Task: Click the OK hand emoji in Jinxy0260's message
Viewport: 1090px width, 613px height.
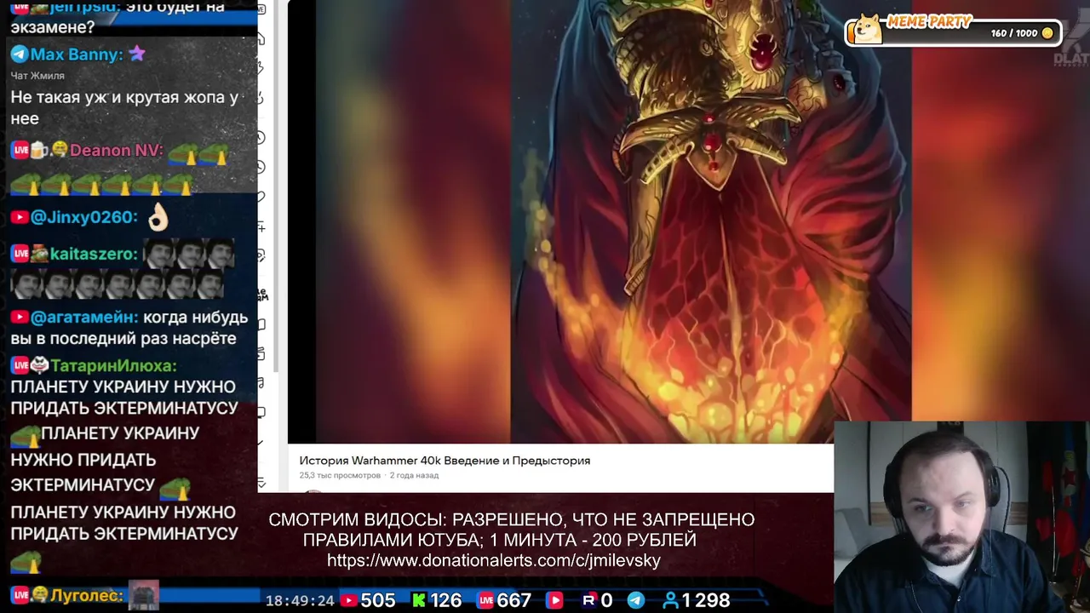Action: click(x=158, y=218)
